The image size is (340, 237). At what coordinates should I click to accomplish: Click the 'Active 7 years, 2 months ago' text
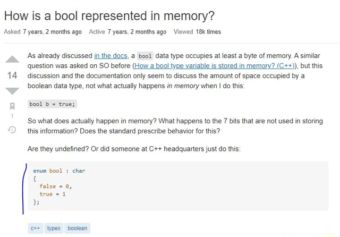coord(127,32)
